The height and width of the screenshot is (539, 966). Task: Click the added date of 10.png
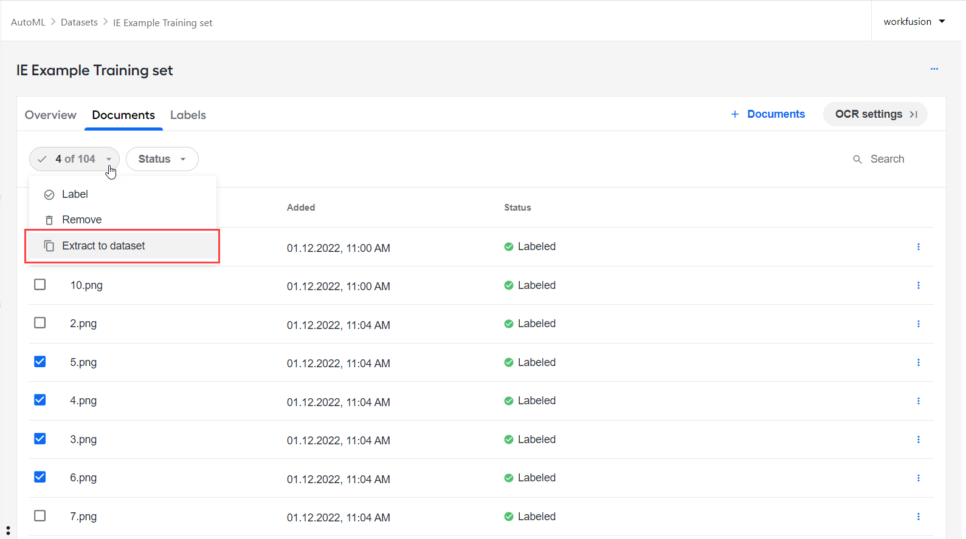click(x=339, y=286)
